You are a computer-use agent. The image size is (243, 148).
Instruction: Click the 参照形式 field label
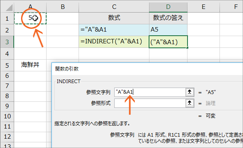pos(101,103)
